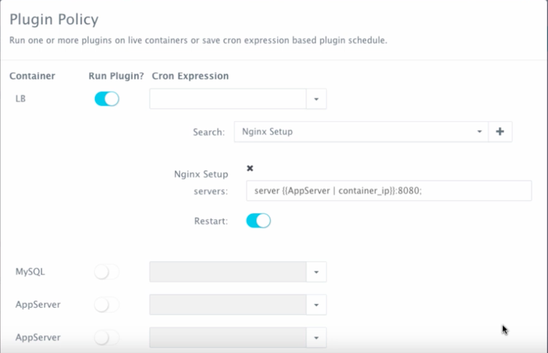Click the first AppServer cron expression field
This screenshot has height=353, width=548.
pyautogui.click(x=228, y=305)
